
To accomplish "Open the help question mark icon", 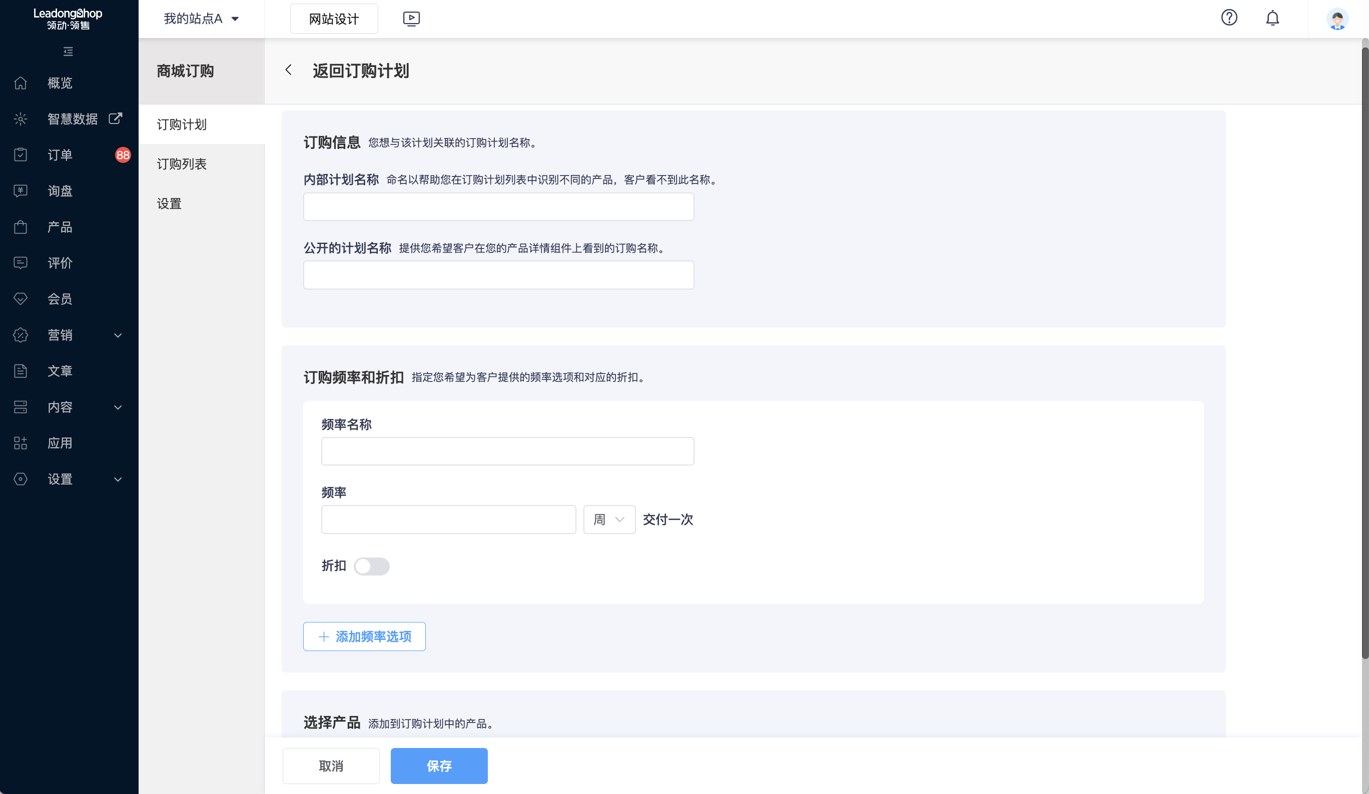I will [1229, 18].
